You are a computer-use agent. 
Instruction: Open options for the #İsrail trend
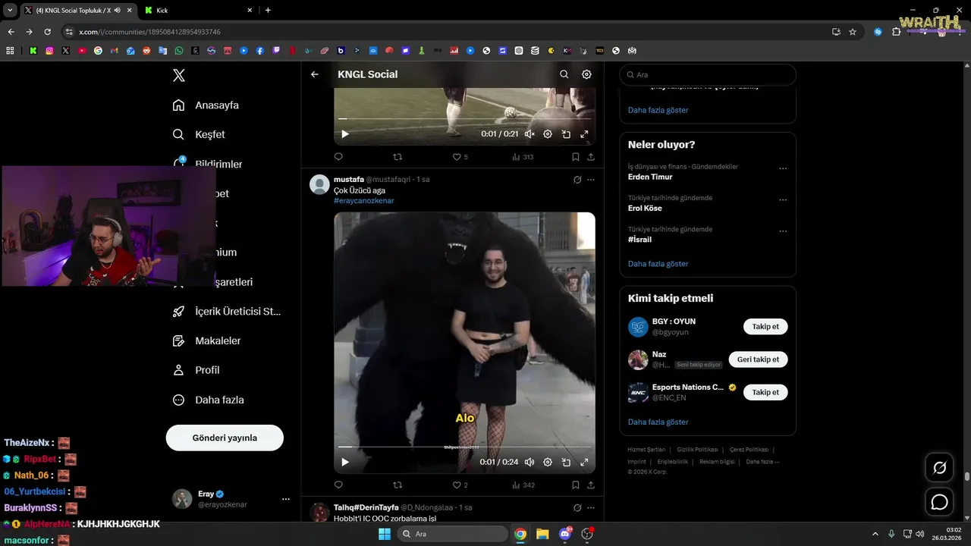point(783,231)
